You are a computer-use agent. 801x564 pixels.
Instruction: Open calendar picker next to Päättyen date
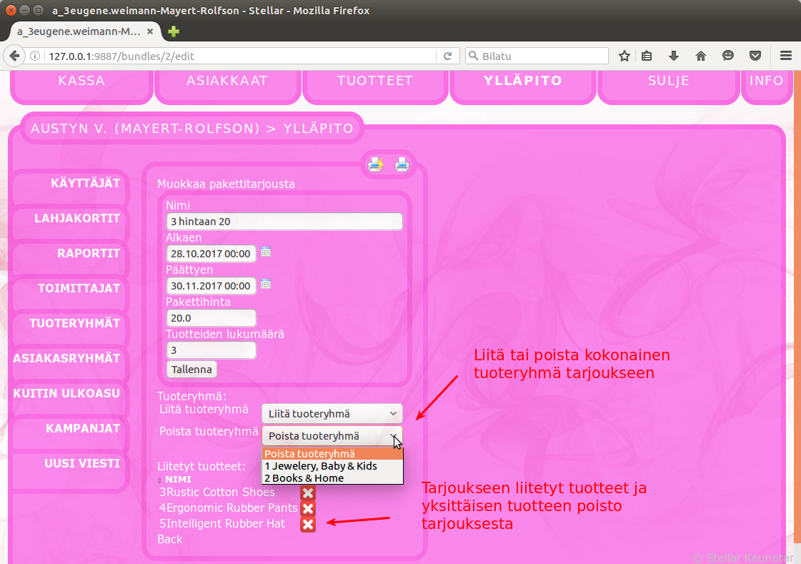(266, 284)
